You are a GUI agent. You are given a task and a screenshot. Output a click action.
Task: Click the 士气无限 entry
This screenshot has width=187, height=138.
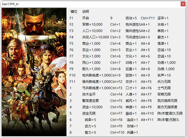[x=164, y=88]
